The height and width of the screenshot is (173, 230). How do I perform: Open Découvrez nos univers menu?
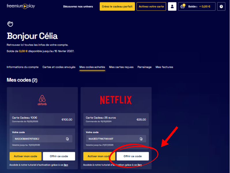coord(78,6)
